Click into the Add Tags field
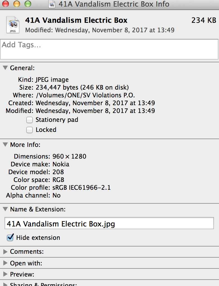 coord(109,49)
